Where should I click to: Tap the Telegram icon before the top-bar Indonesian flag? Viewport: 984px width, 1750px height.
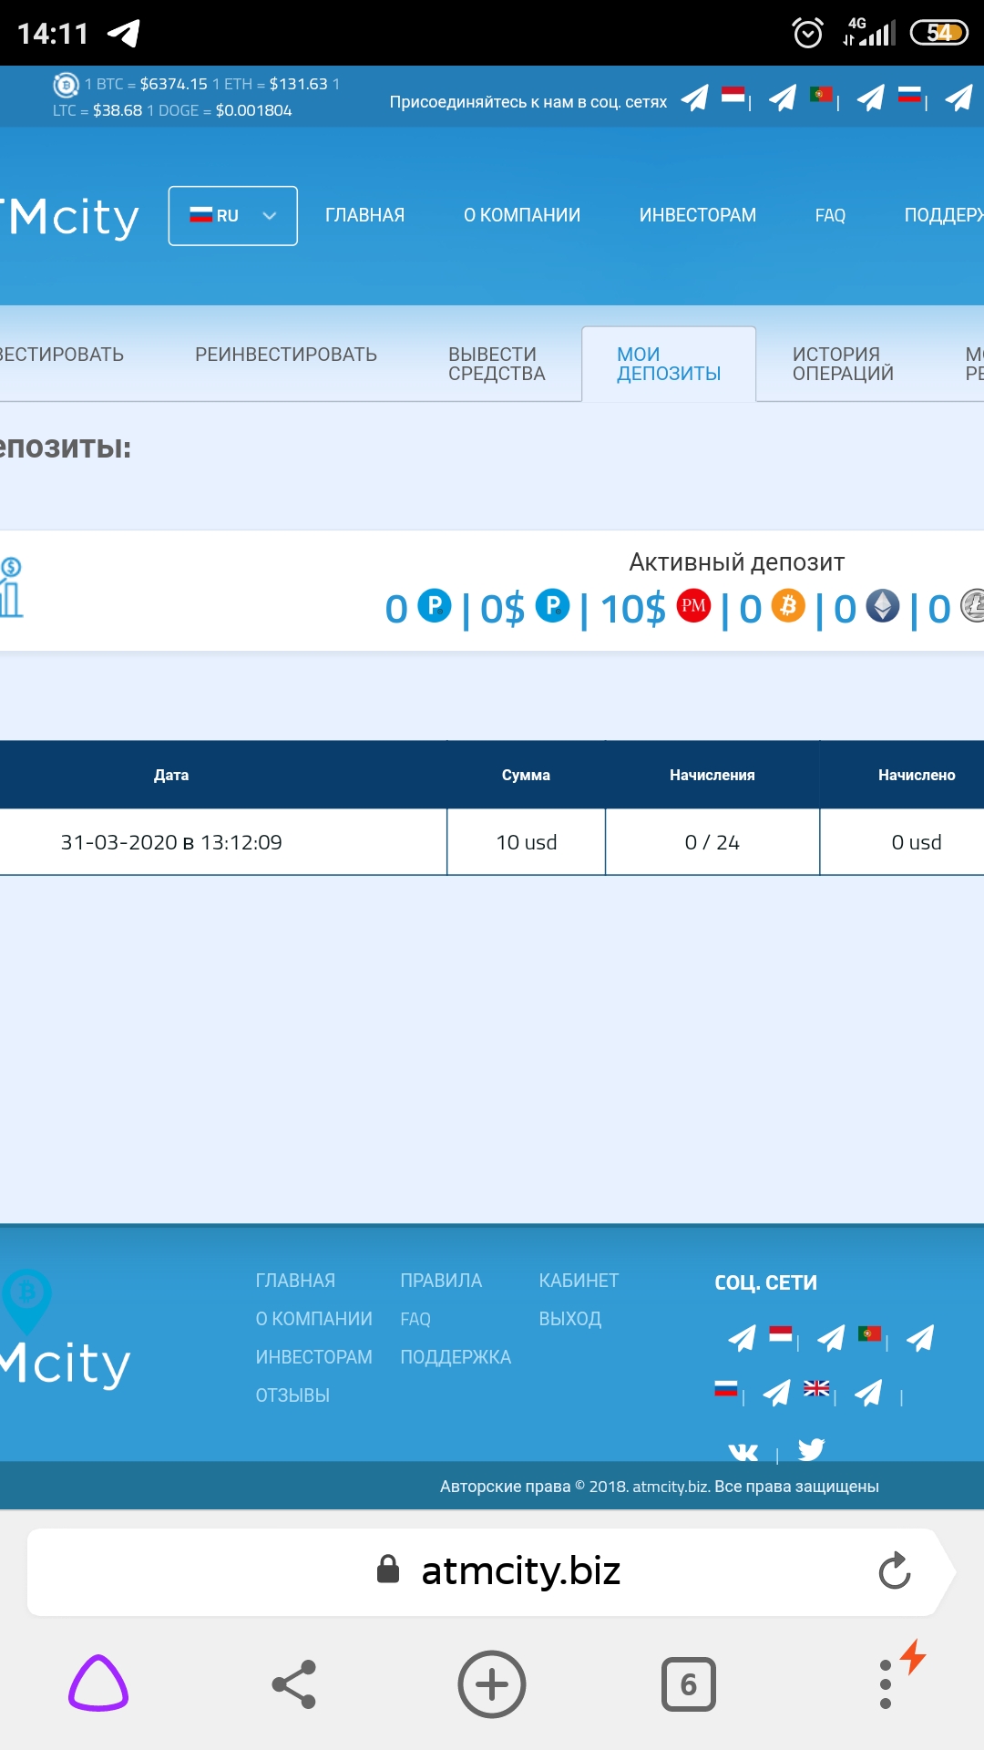click(x=694, y=97)
